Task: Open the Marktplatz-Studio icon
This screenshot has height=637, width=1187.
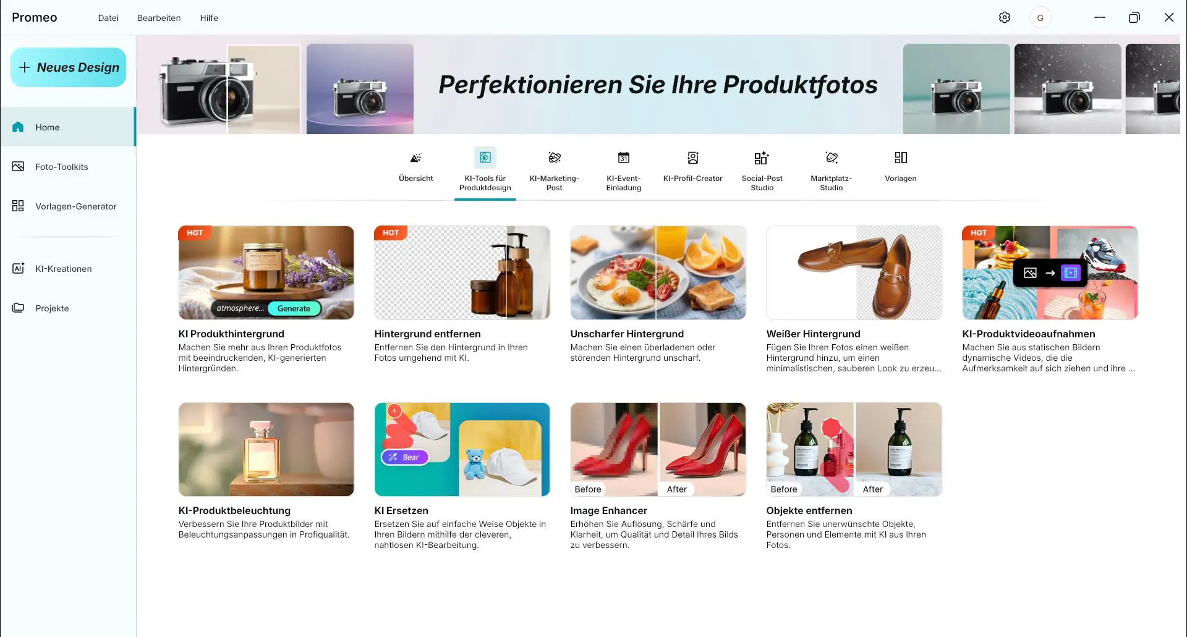Action: (832, 158)
